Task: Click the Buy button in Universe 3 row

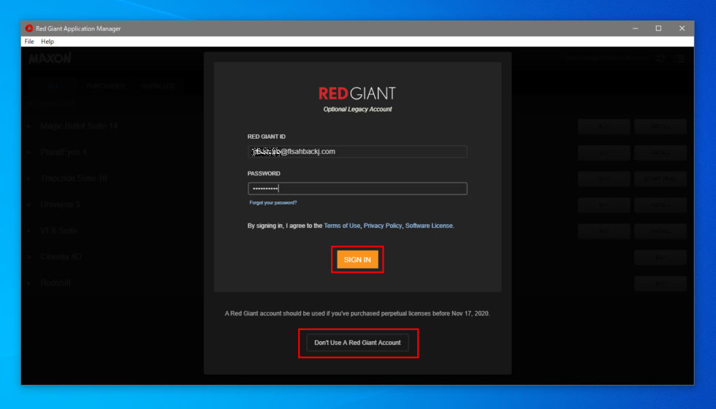Action: coord(603,205)
